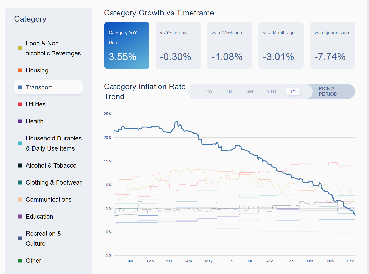Click the Category YoY Rate card
The image size is (369, 274).
127,45
